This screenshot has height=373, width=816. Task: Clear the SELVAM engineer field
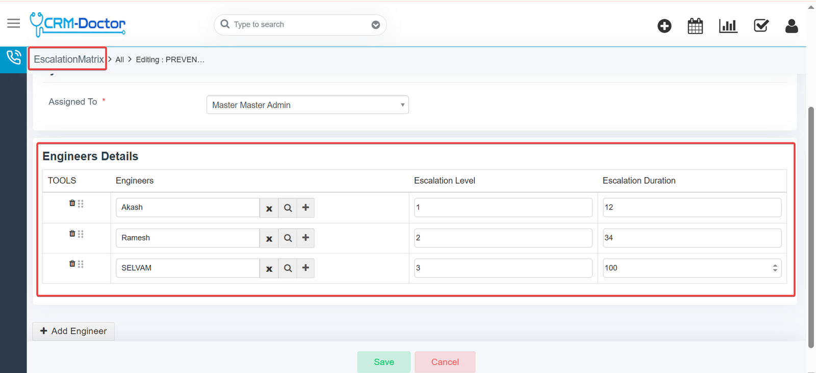pyautogui.click(x=269, y=269)
